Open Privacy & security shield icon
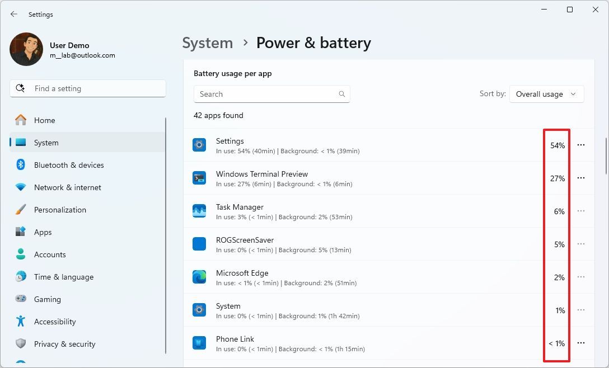Viewport: 609px width, 368px height. tap(22, 344)
